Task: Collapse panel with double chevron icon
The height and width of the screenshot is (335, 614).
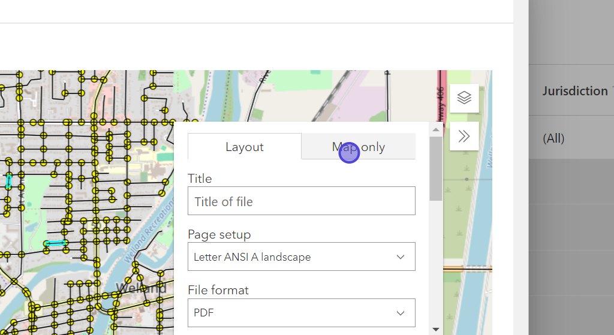Action: [464, 137]
